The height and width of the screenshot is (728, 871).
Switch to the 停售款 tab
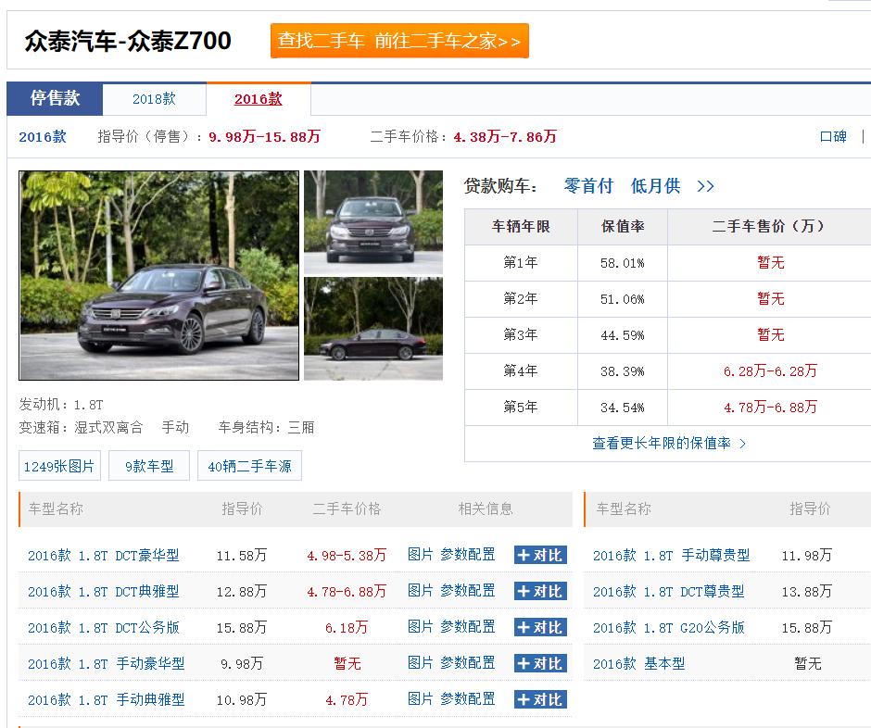tap(53, 99)
